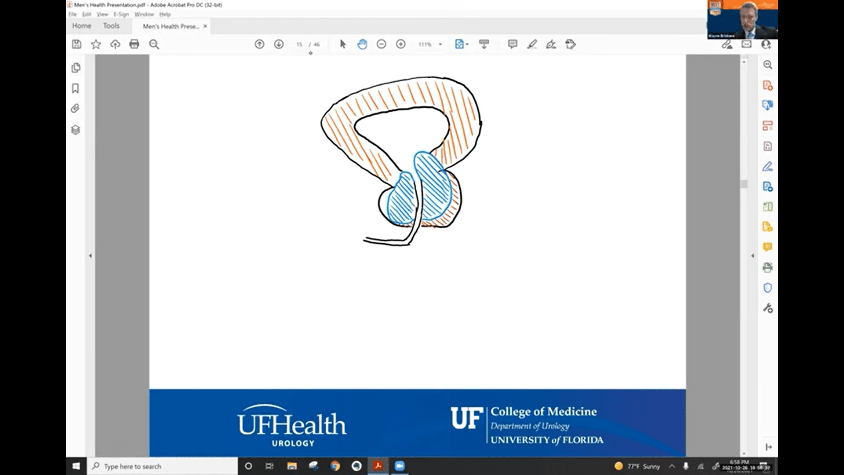Click the share with others person icon

tap(766, 44)
